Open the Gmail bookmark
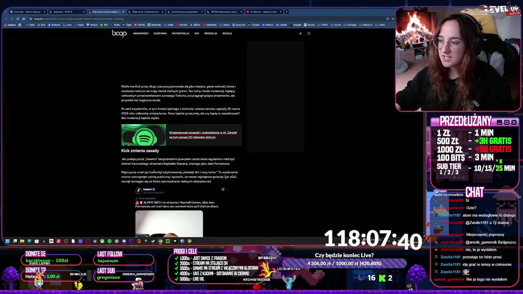 click(x=30, y=25)
